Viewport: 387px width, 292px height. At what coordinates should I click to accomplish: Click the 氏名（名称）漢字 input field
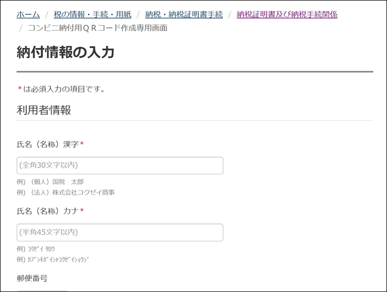120,165
